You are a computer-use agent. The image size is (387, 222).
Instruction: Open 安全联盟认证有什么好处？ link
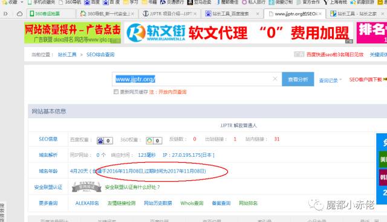click(x=132, y=187)
